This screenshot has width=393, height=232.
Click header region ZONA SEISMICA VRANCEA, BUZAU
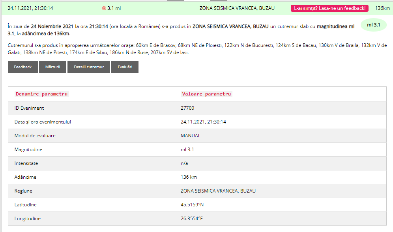[x=237, y=8]
